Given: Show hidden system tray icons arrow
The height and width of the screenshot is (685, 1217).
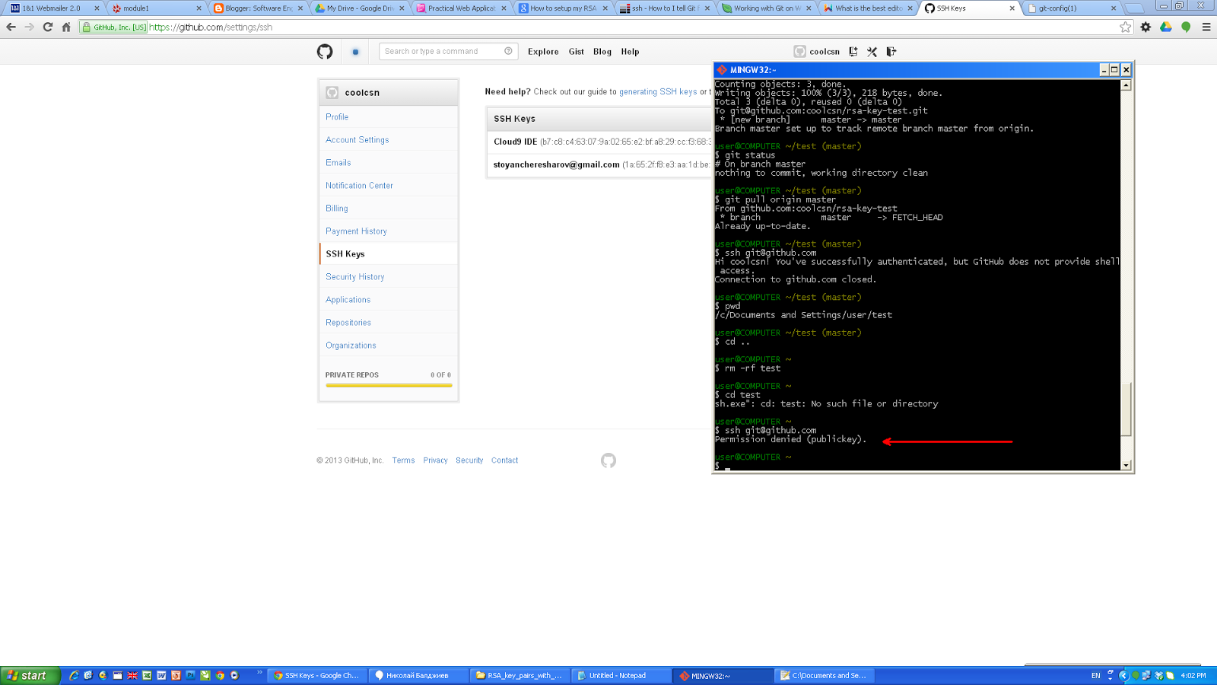Looking at the screenshot, I should tap(1123, 675).
